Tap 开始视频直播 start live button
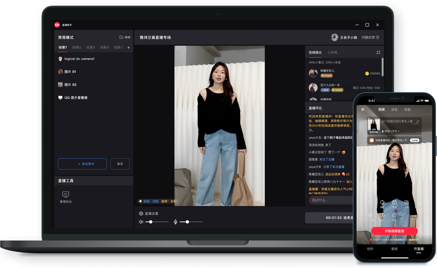This screenshot has width=437, height=268. 394,231
